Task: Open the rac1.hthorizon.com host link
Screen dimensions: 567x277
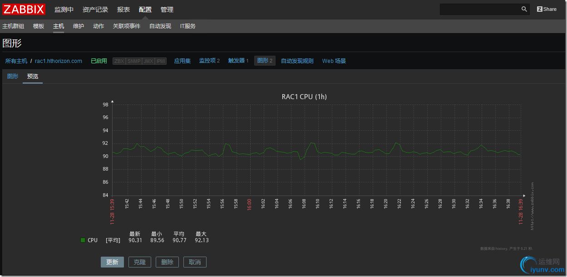Action: click(x=59, y=61)
